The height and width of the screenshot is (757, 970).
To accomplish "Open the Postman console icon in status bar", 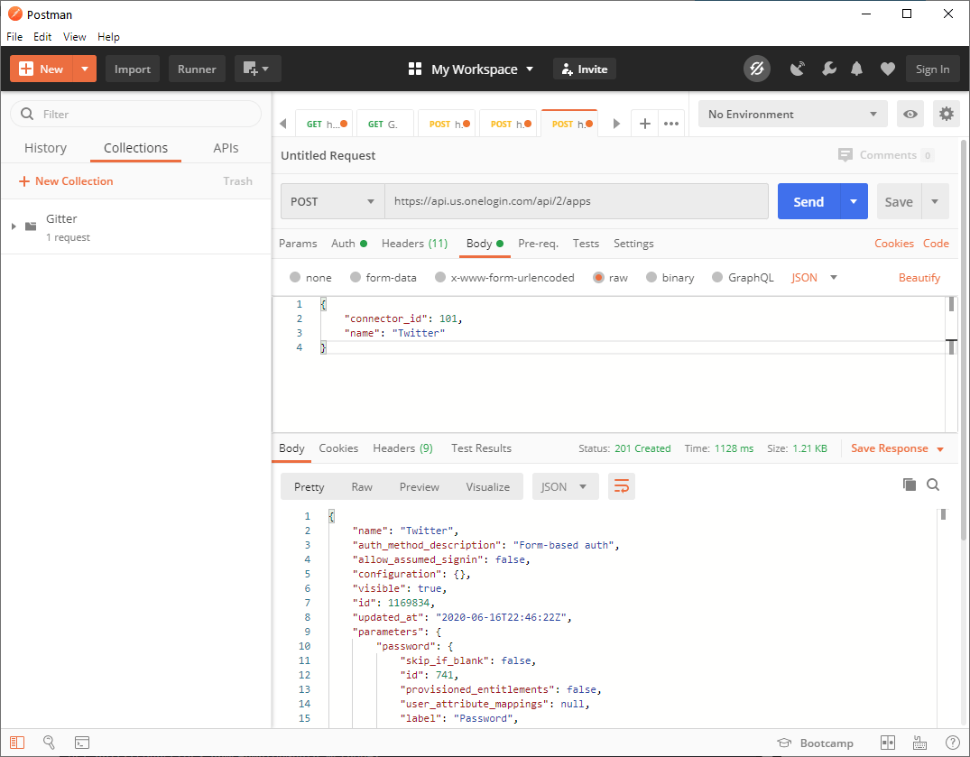I will [x=82, y=742].
